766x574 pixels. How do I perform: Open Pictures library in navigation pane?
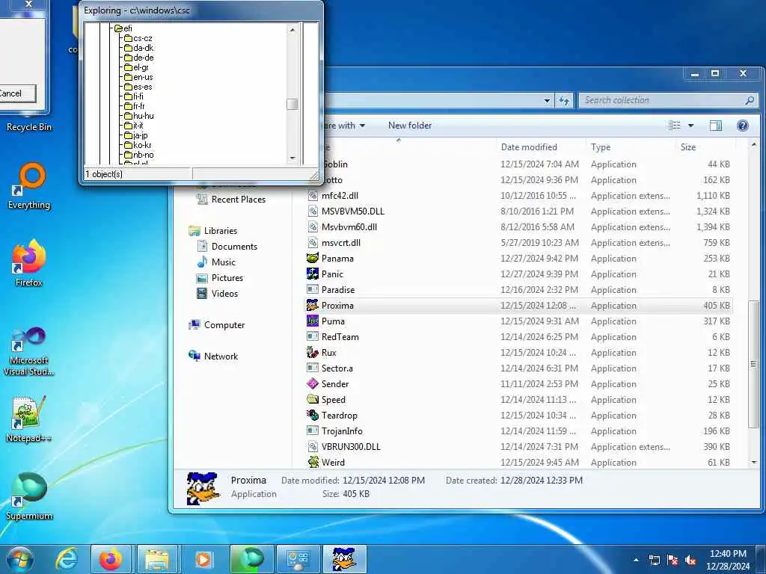220,278
